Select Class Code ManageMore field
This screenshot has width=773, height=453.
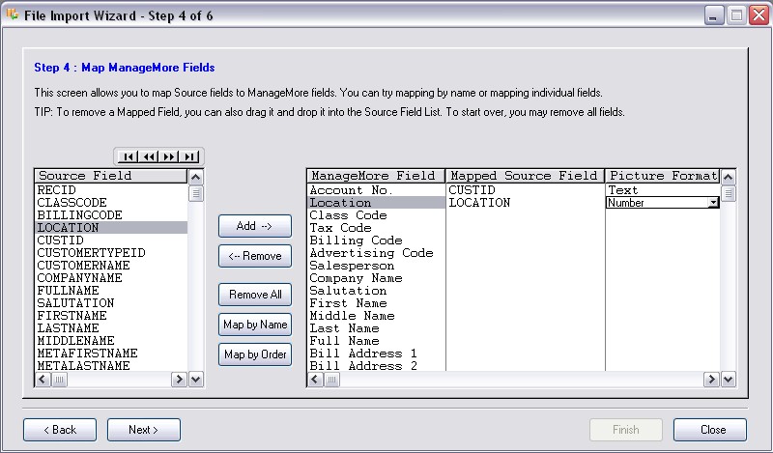point(376,215)
